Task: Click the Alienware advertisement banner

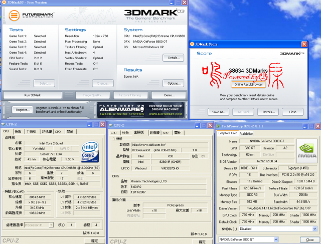Action: (140, 110)
